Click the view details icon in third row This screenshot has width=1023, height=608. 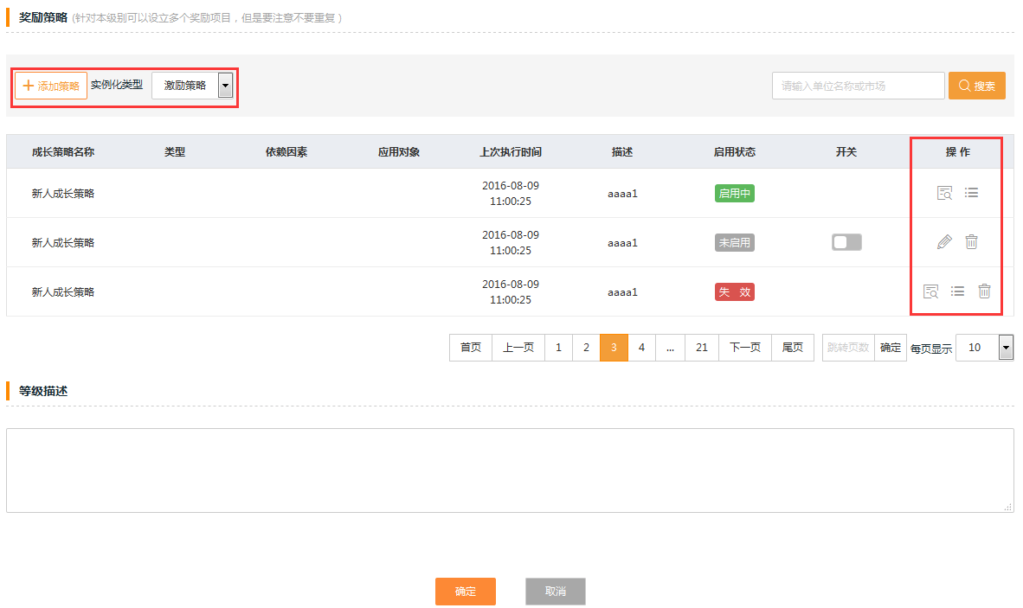[930, 291]
